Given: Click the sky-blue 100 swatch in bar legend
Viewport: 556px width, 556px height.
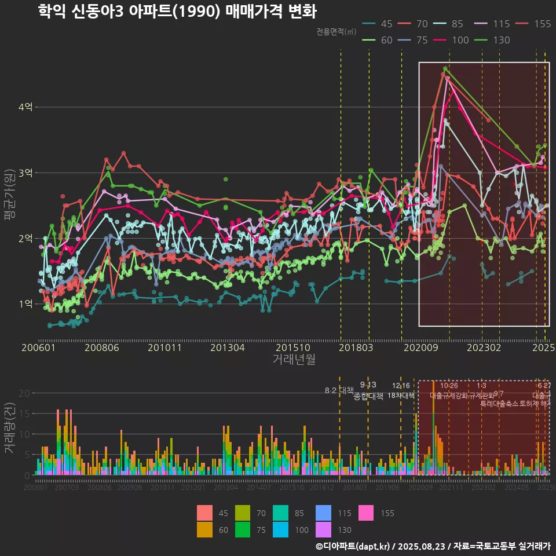Looking at the screenshot, I should pyautogui.click(x=280, y=529).
